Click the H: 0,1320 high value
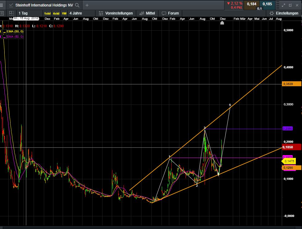This screenshot has height=229, width=302. point(23,26)
